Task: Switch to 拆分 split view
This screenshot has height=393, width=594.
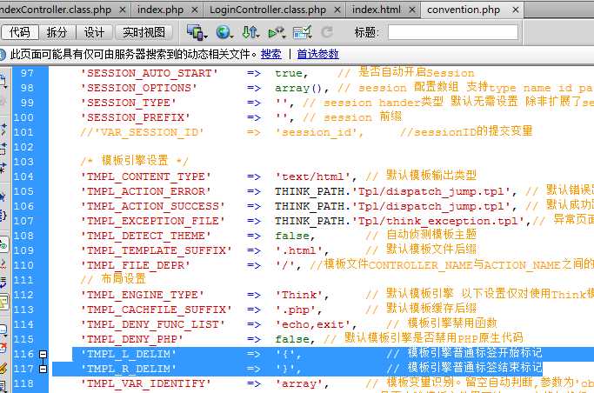Action: [x=57, y=32]
